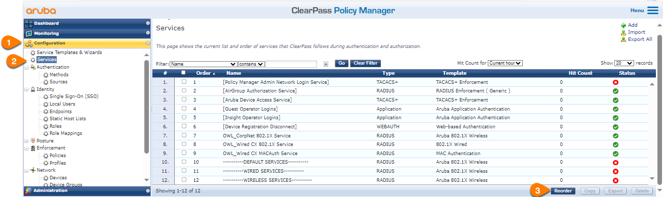Click gear icon next to Endpoints
663x197 pixels.
point(46,112)
